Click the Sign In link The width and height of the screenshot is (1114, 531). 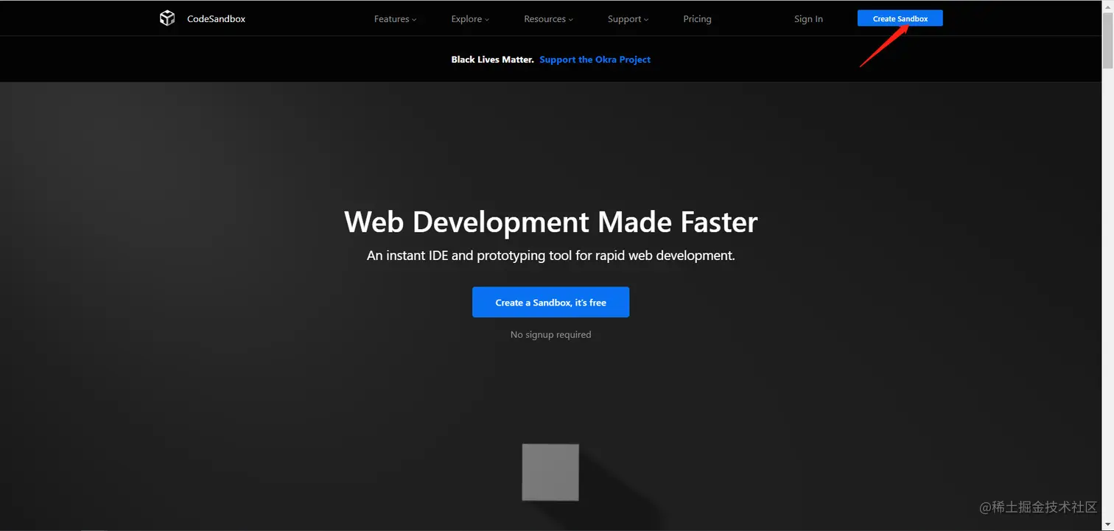(x=808, y=19)
